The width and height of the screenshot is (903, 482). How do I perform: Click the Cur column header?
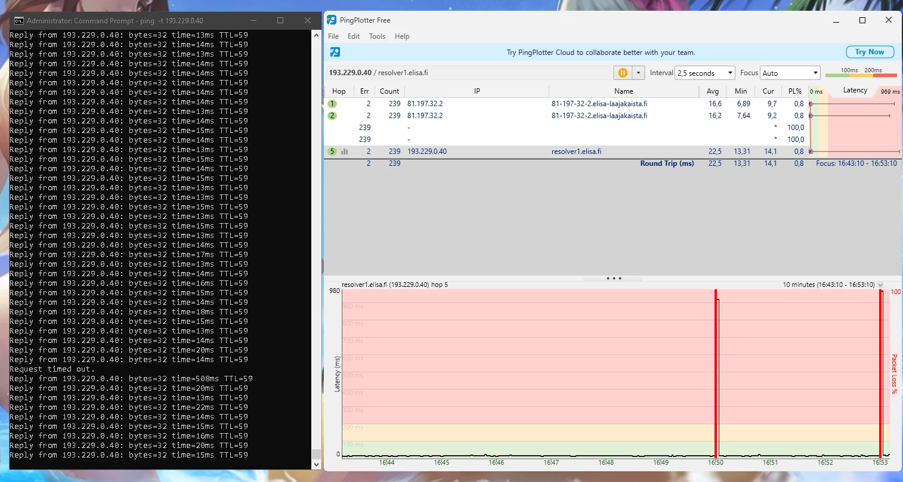click(x=768, y=91)
